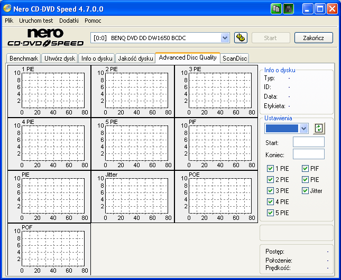
Task: Click the POE graph
Action: tap(216, 197)
